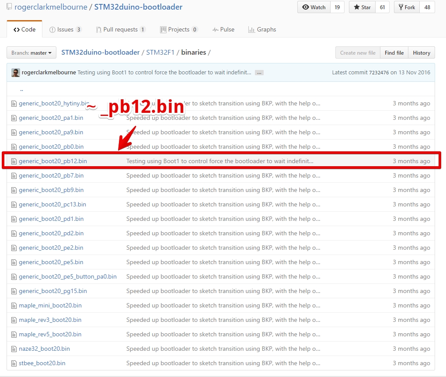Click the file icon next to generic_boot20_pe5_button_pa0.bin
The width and height of the screenshot is (446, 377).
[14, 277]
